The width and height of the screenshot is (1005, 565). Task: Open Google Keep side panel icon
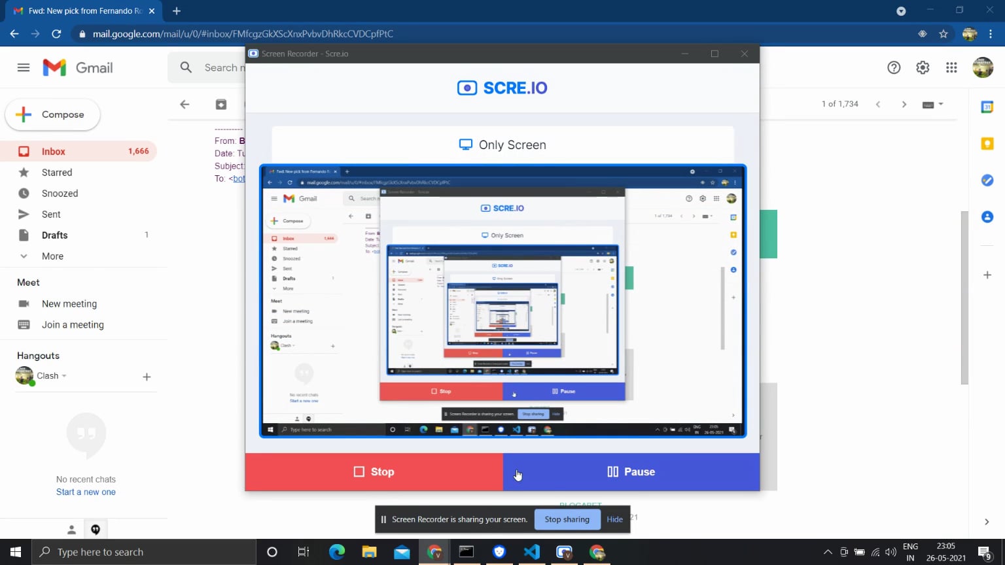pyautogui.click(x=987, y=144)
